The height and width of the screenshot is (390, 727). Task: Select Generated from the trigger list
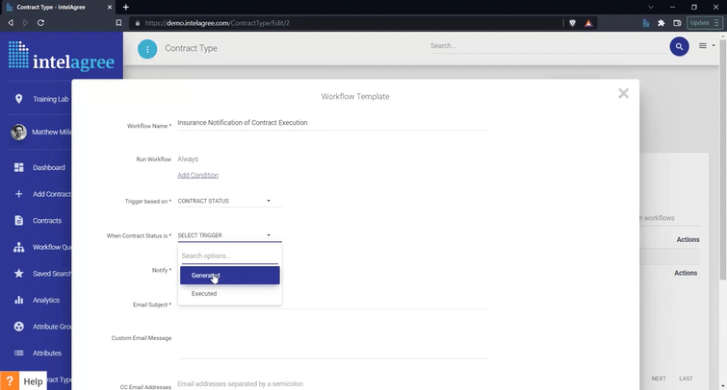(229, 276)
